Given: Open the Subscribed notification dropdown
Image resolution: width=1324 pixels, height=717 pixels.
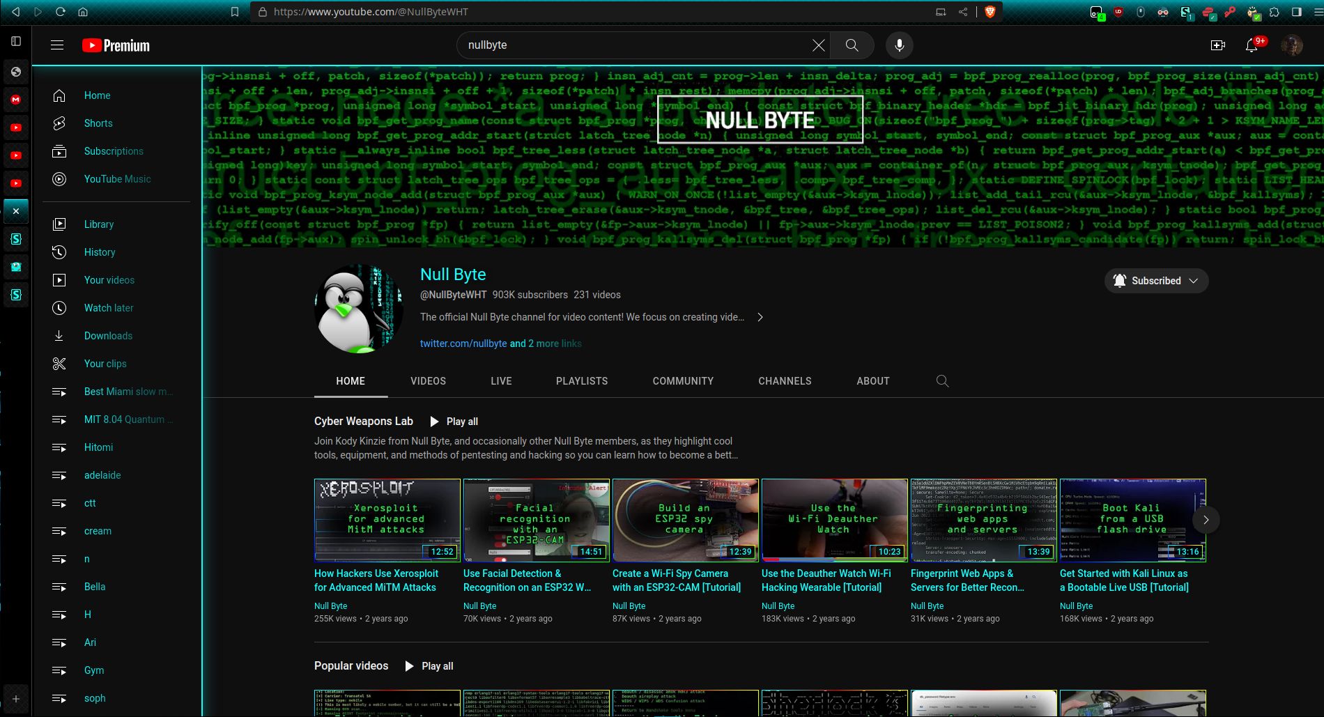Looking at the screenshot, I should click(x=1156, y=281).
